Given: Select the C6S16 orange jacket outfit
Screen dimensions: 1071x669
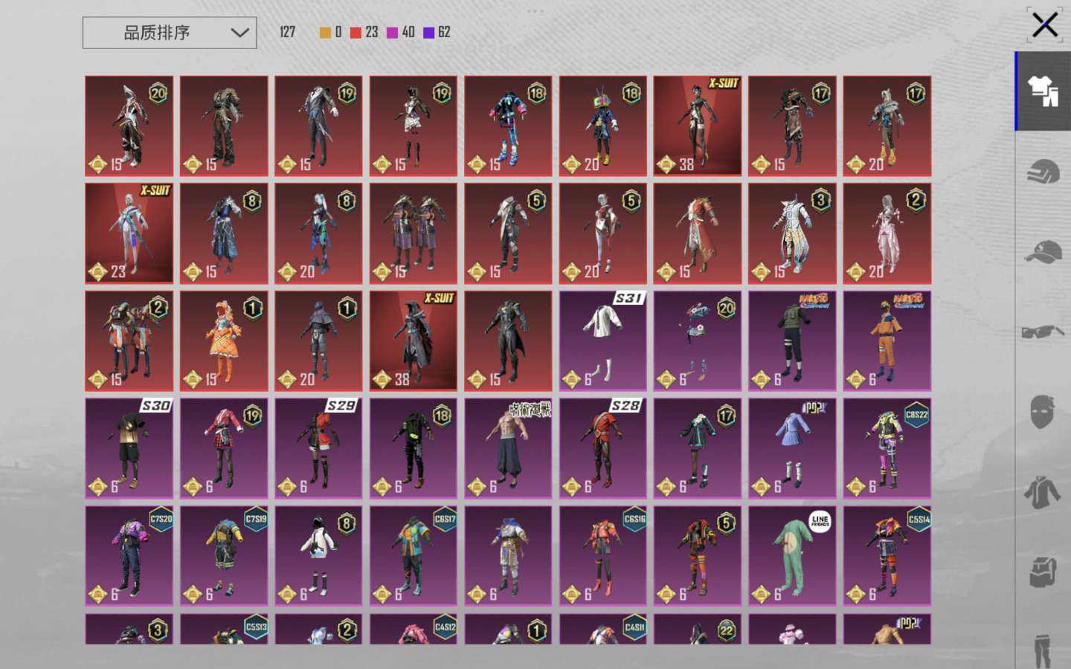Looking at the screenshot, I should (x=603, y=556).
